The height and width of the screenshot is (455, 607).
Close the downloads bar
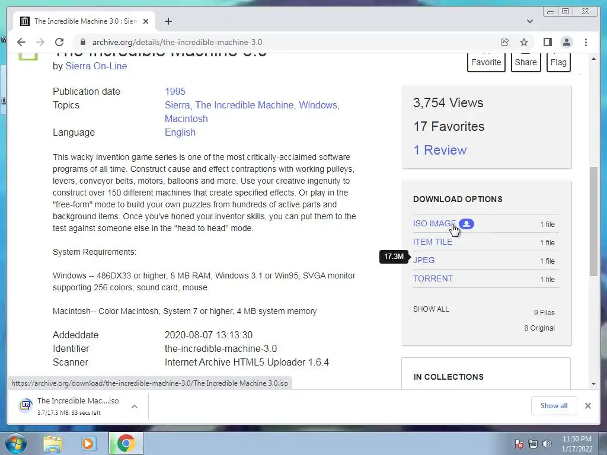(x=587, y=406)
